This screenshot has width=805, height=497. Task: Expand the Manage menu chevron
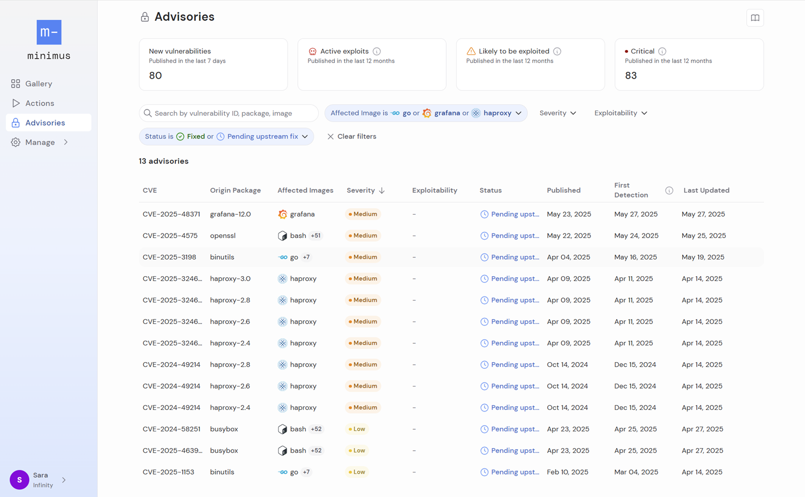(x=66, y=142)
